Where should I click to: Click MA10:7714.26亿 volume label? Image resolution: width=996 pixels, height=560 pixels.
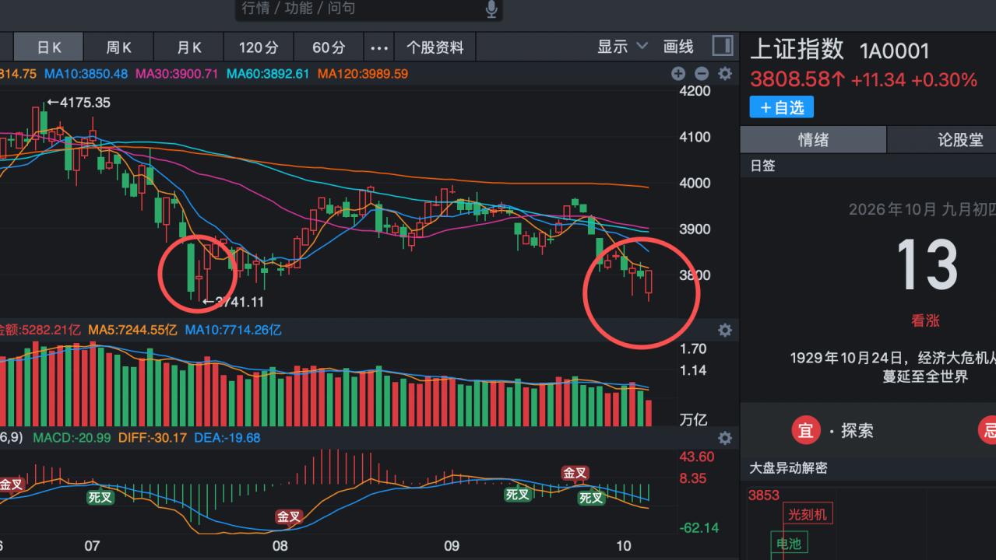pyautogui.click(x=233, y=330)
